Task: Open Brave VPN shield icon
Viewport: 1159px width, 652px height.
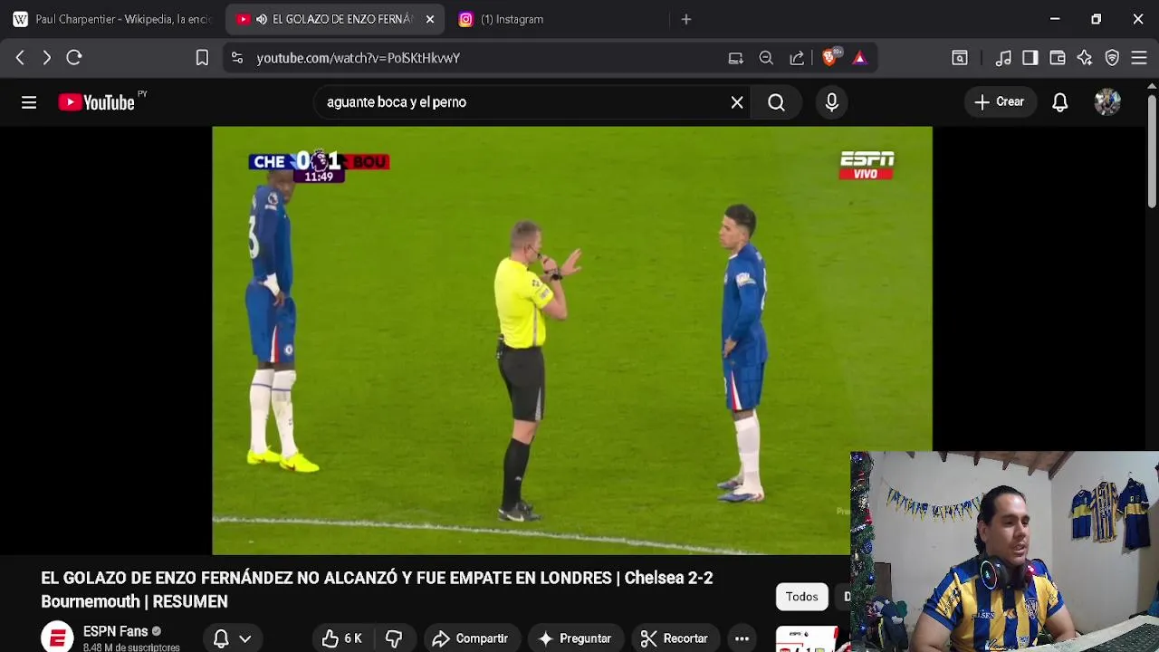Action: point(1112,58)
